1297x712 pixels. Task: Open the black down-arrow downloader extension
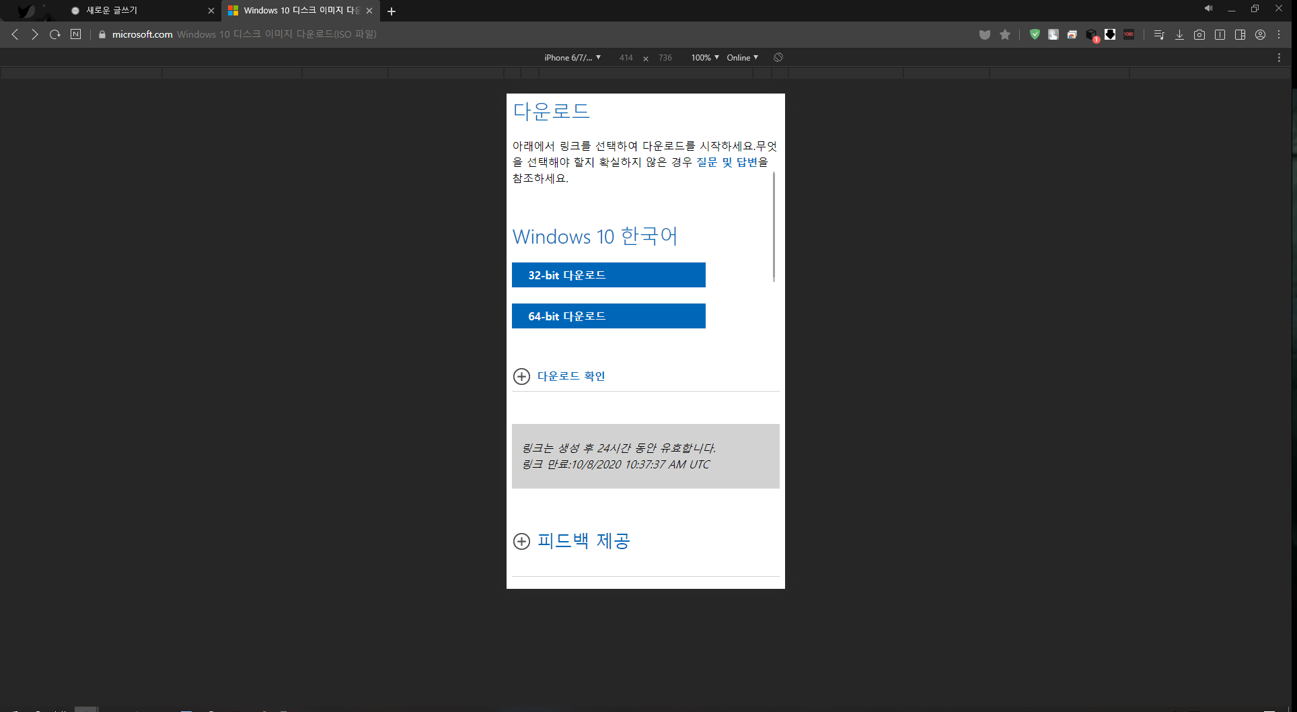[1110, 34]
